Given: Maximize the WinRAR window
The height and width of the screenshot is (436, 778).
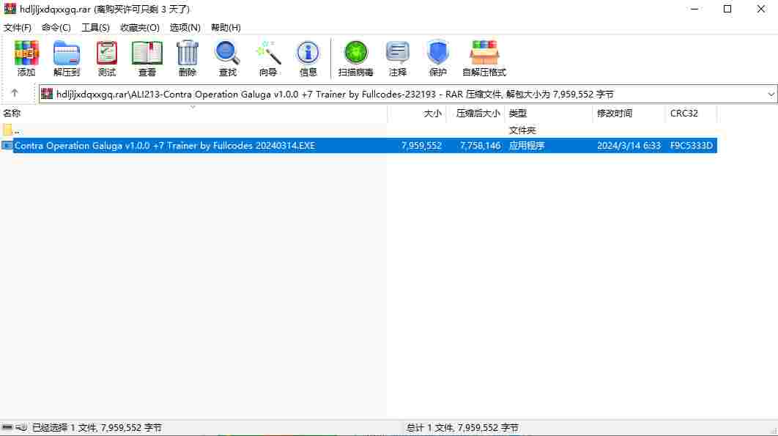Looking at the screenshot, I should (727, 9).
